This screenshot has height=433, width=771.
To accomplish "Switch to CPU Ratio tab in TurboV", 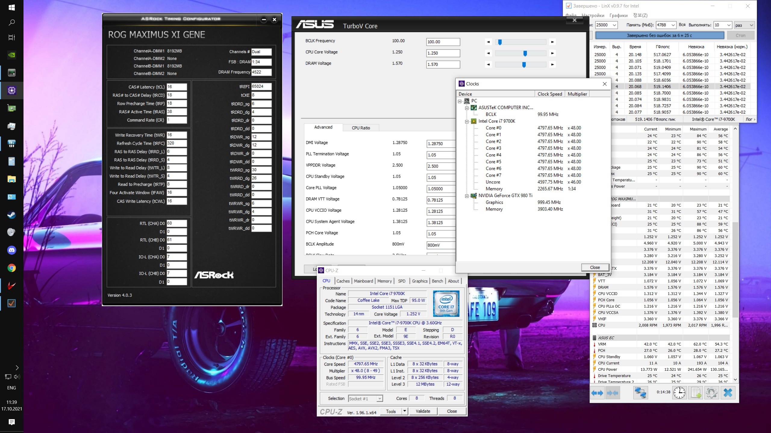I will point(361,128).
